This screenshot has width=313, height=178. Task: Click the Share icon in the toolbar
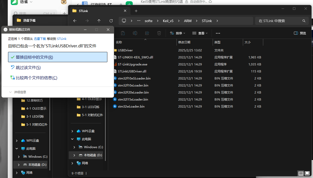(147, 33)
